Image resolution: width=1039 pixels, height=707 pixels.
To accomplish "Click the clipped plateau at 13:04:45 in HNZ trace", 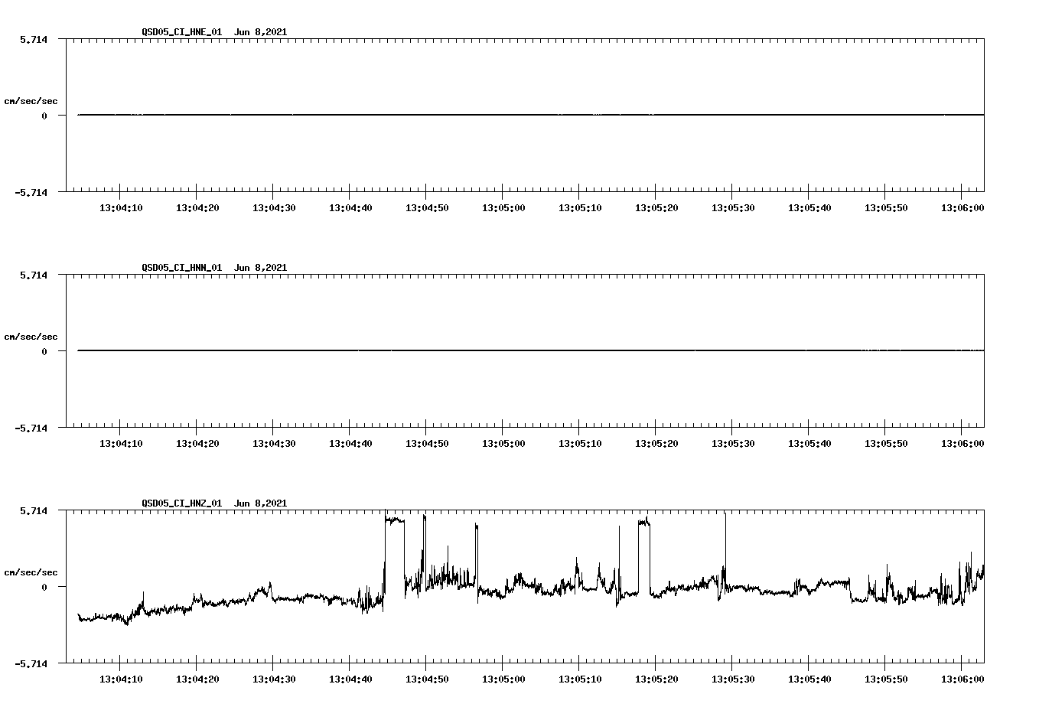I will coord(395,520).
